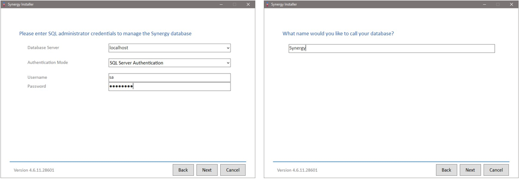Click the Synergy app icon in right title bar
Image resolution: width=521 pixels, height=180 pixels.
pos(268,5)
